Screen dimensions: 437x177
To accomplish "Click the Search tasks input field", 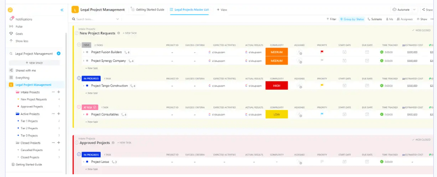I will click(95, 19).
